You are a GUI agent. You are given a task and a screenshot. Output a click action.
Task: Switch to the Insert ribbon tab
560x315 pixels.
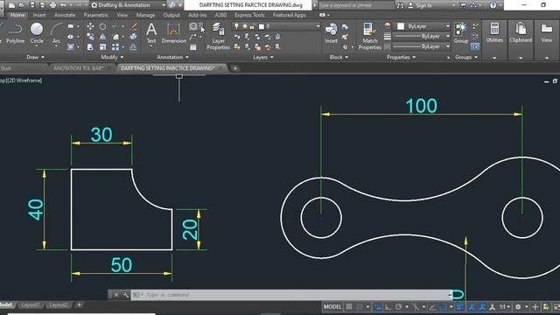39,15
